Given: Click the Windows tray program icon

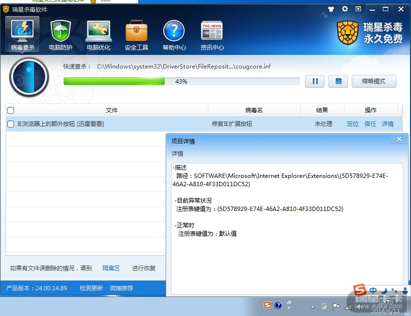Looking at the screenshot, I should click(324, 306).
